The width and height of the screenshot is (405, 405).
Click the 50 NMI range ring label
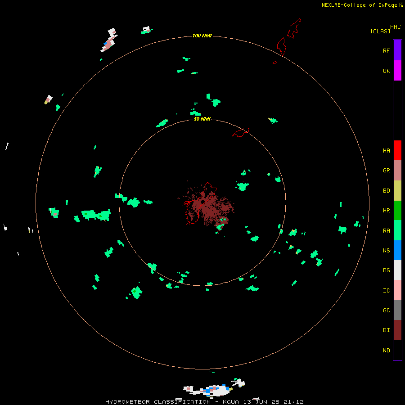pyautogui.click(x=202, y=119)
